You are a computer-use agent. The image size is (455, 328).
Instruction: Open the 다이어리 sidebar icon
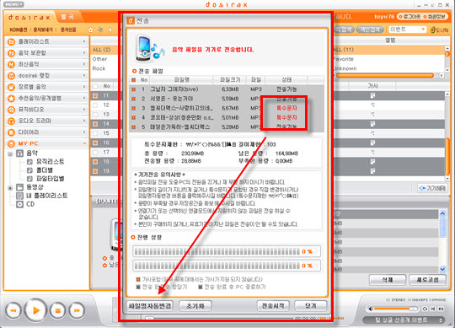tap(11, 132)
